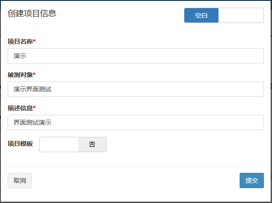Cancel with the 取消 button
The height and width of the screenshot is (203, 272).
[20, 180]
